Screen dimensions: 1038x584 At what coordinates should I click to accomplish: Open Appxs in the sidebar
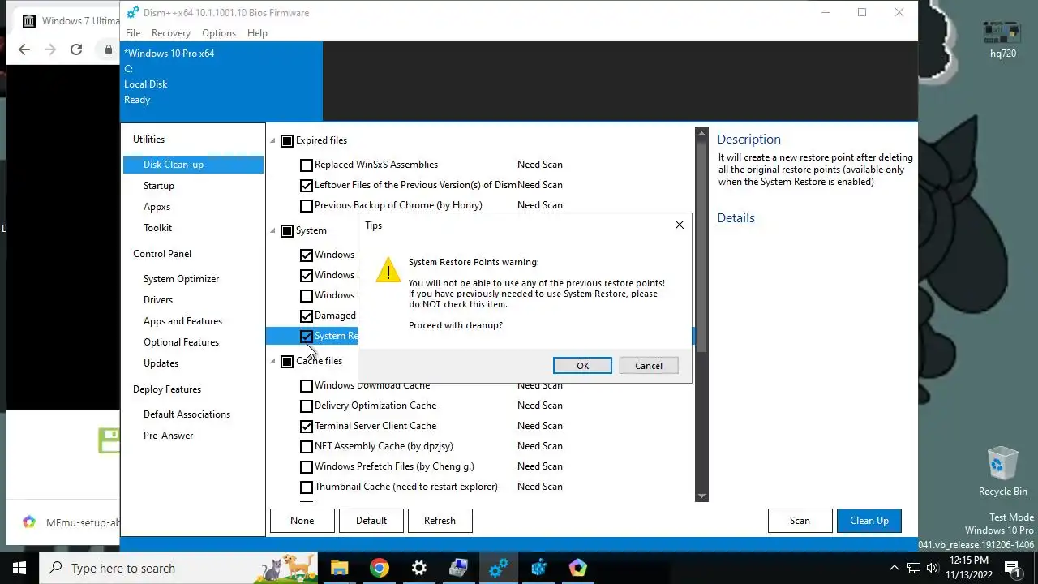(x=157, y=207)
